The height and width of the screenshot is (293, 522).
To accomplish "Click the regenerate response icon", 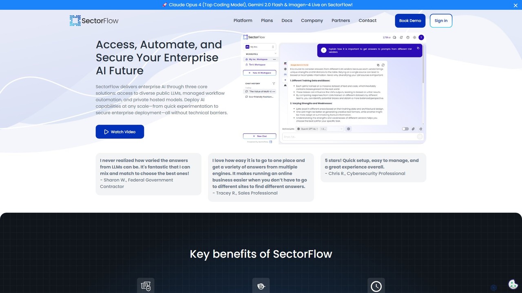I will 383,65.
